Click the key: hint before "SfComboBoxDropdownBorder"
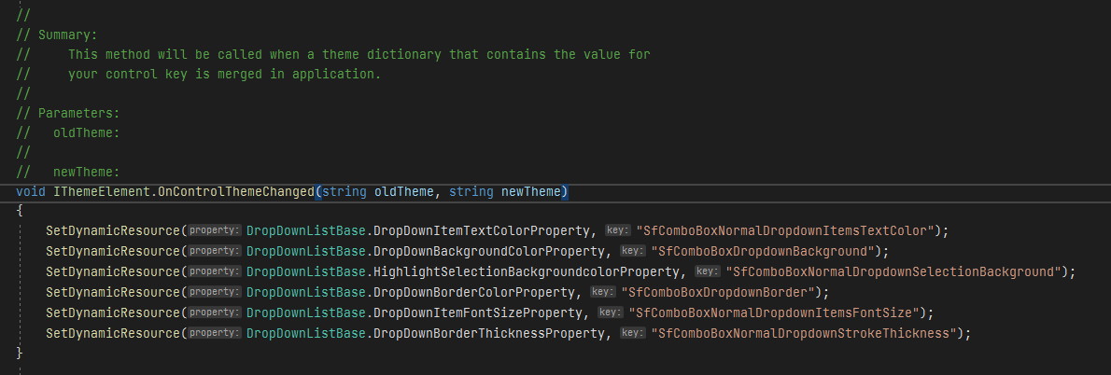The height and width of the screenshot is (375, 1111). (600, 292)
